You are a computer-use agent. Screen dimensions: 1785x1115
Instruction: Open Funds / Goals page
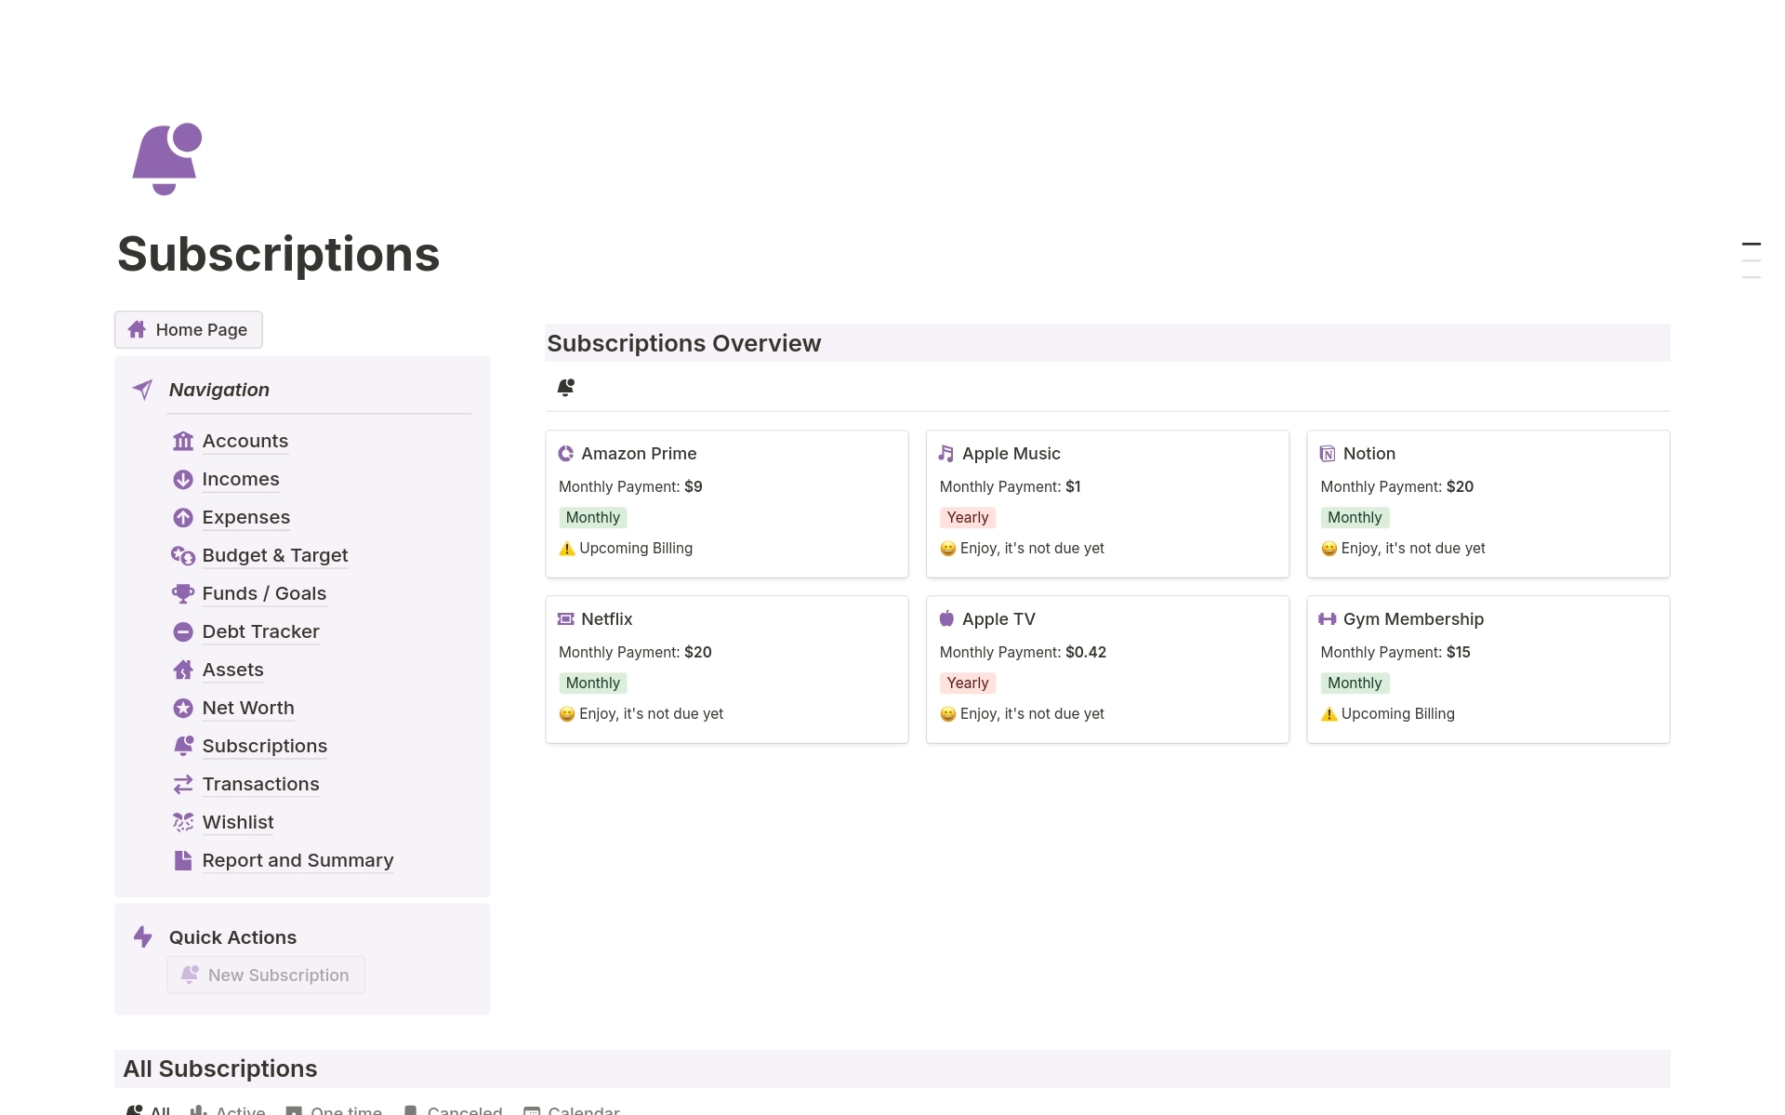pyautogui.click(x=264, y=593)
